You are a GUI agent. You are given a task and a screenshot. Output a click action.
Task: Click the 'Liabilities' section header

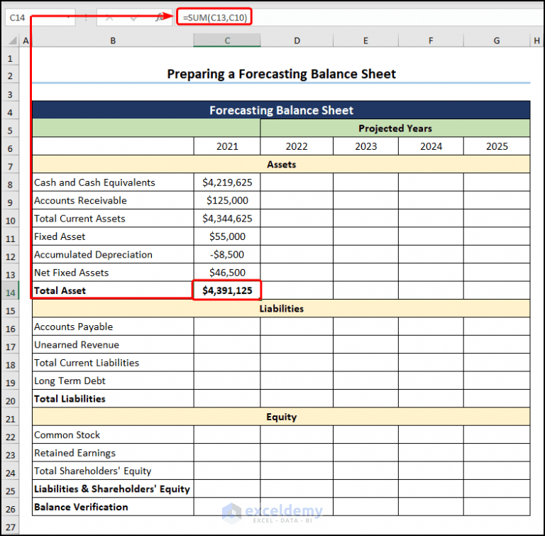point(281,309)
